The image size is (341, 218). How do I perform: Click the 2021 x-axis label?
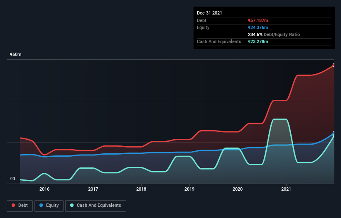pyautogui.click(x=286, y=189)
